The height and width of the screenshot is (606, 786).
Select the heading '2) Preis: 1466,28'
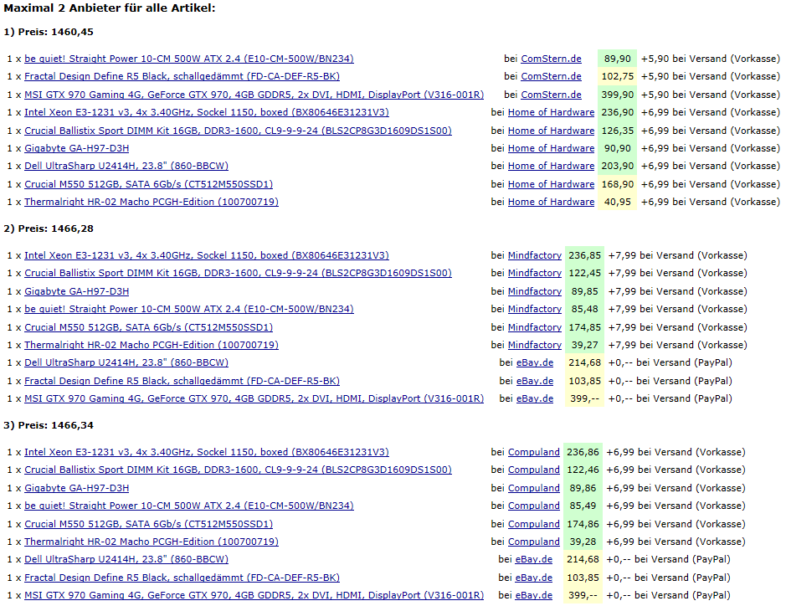pyautogui.click(x=49, y=229)
